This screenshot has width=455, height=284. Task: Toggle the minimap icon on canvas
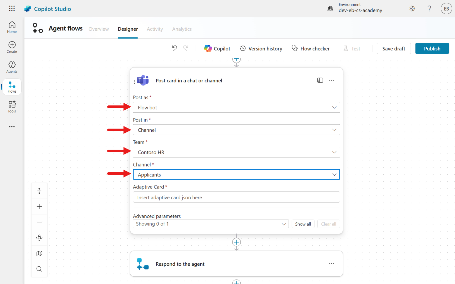click(x=39, y=253)
